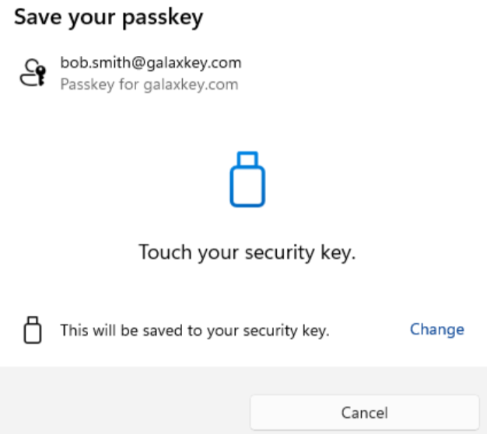Cancel saving the passkey
Image resolution: width=487 pixels, height=434 pixels.
(364, 412)
